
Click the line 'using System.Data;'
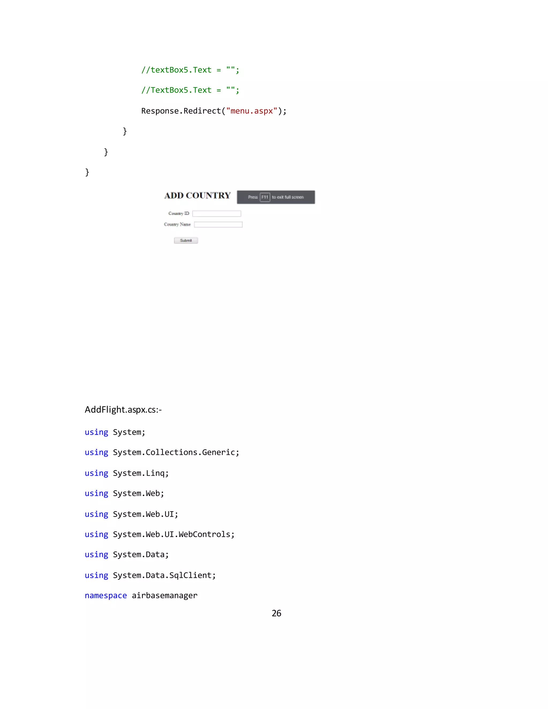pos(127,554)
